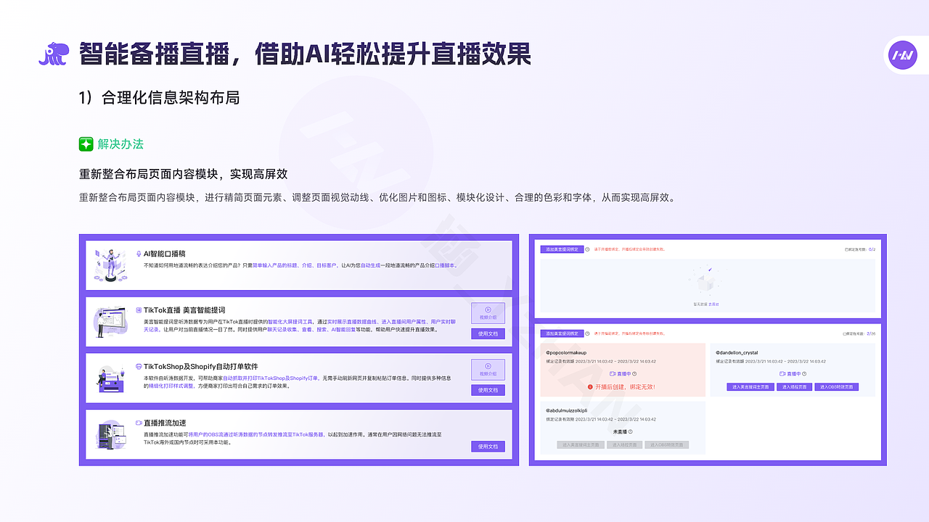This screenshot has height=522, width=929.
Task: Click the live camera icon in the @popcolormakeup card
Action: point(613,374)
